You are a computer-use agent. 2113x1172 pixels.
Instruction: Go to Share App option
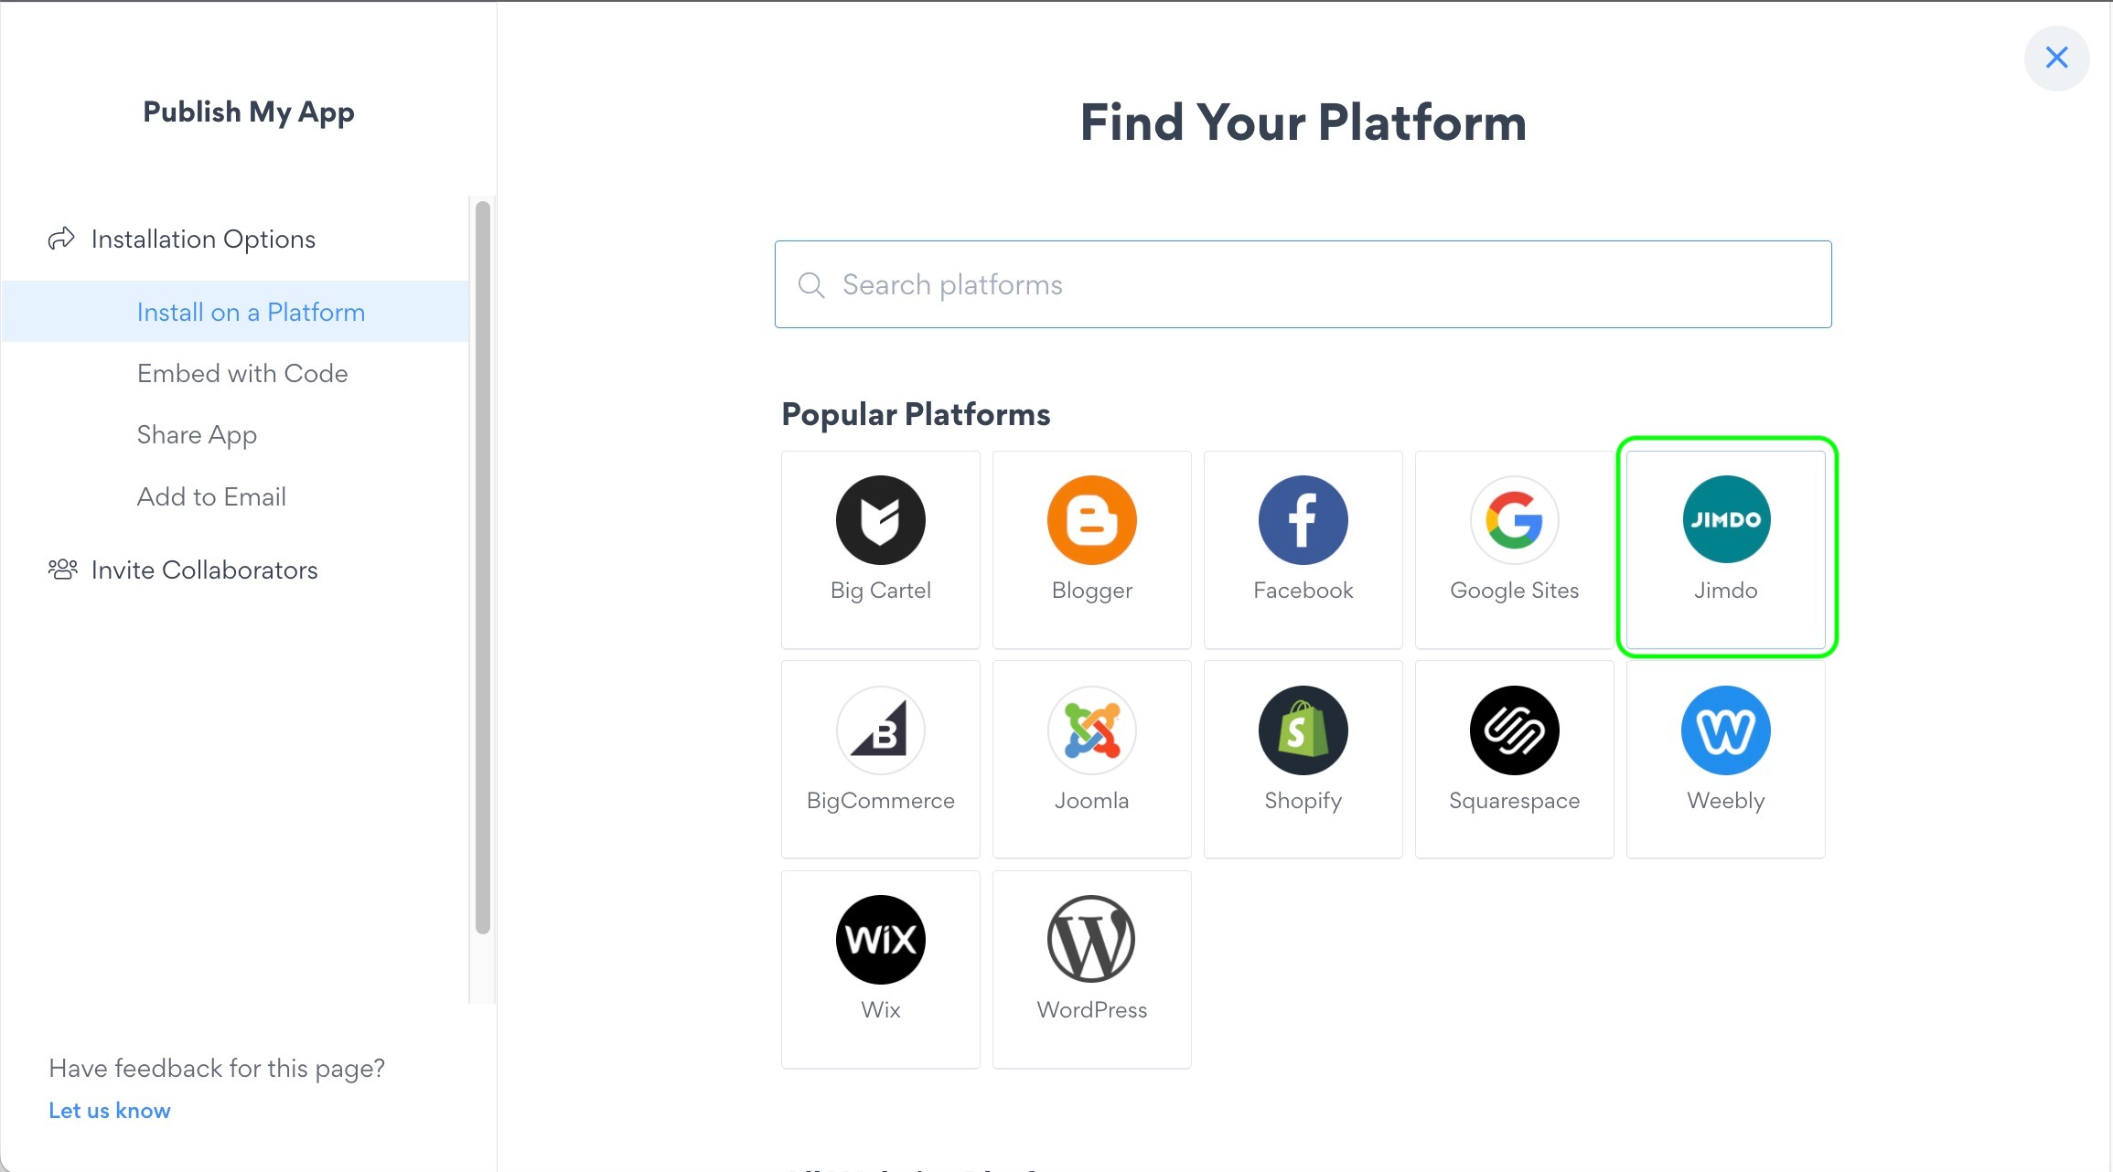click(x=197, y=434)
